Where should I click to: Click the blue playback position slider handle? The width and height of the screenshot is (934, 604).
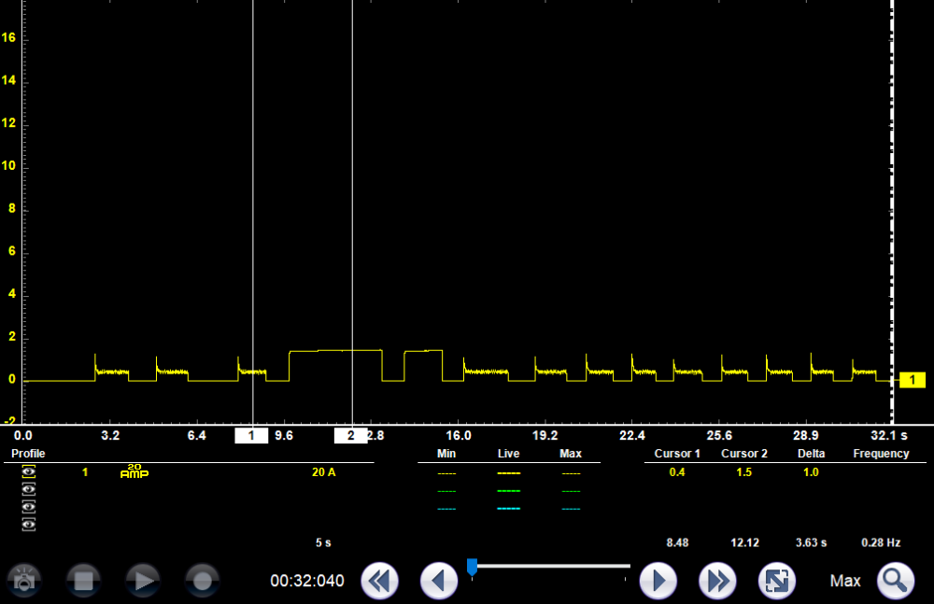point(472,566)
